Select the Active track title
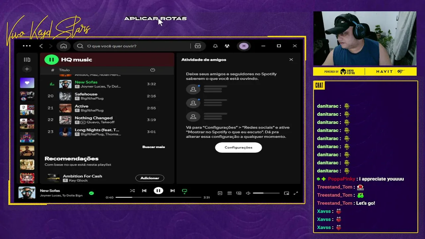The width and height of the screenshot is (425, 239). 81,106
